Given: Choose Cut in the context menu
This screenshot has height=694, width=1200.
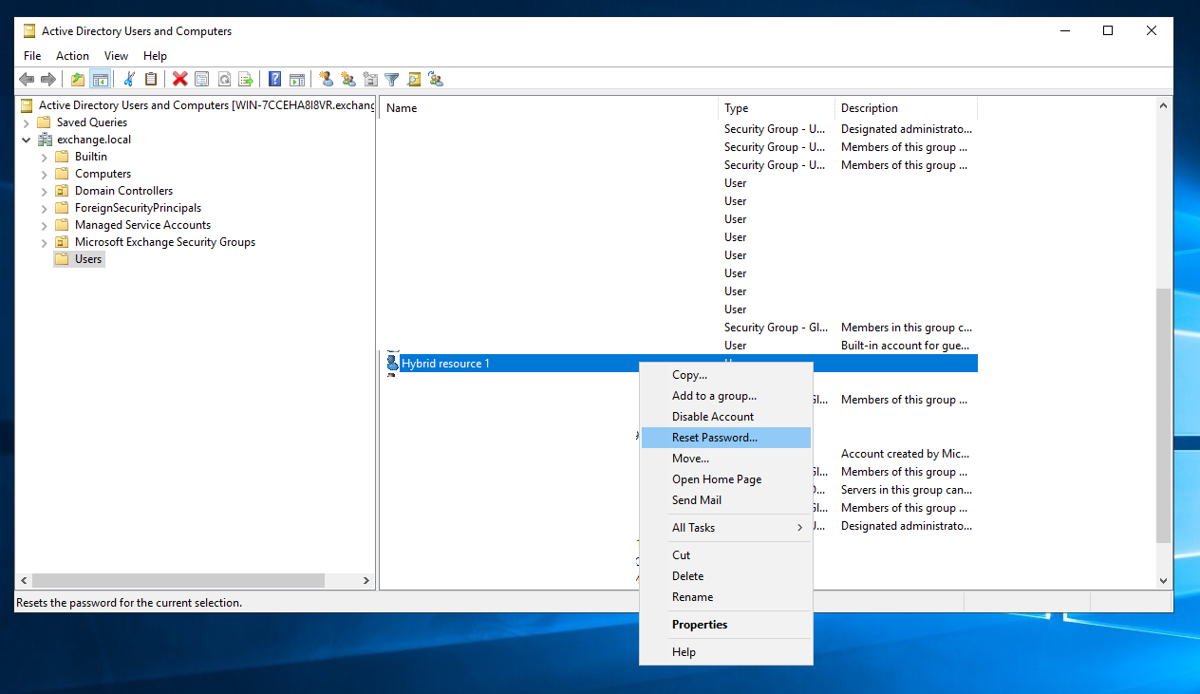Looking at the screenshot, I should point(726,555).
